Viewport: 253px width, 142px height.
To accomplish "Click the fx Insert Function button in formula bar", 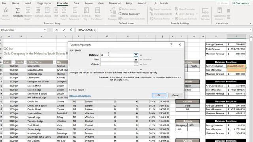I will coord(71,30).
